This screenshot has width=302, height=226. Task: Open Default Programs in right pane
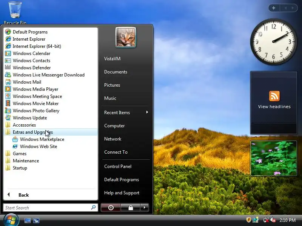click(x=122, y=180)
